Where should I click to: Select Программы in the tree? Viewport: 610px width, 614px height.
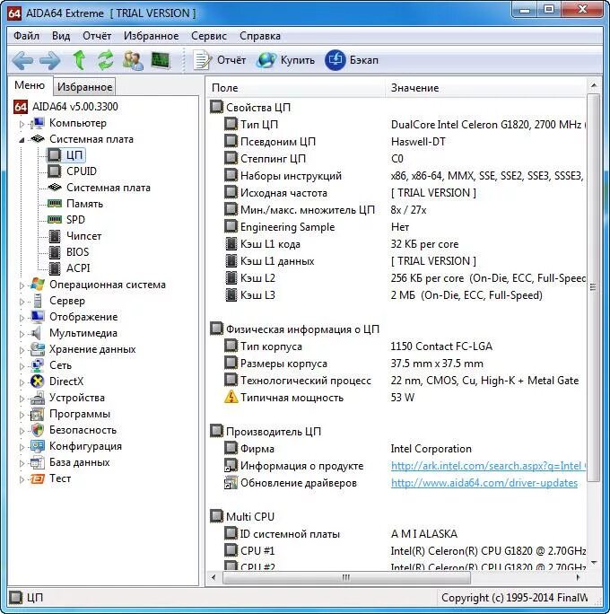(80, 414)
